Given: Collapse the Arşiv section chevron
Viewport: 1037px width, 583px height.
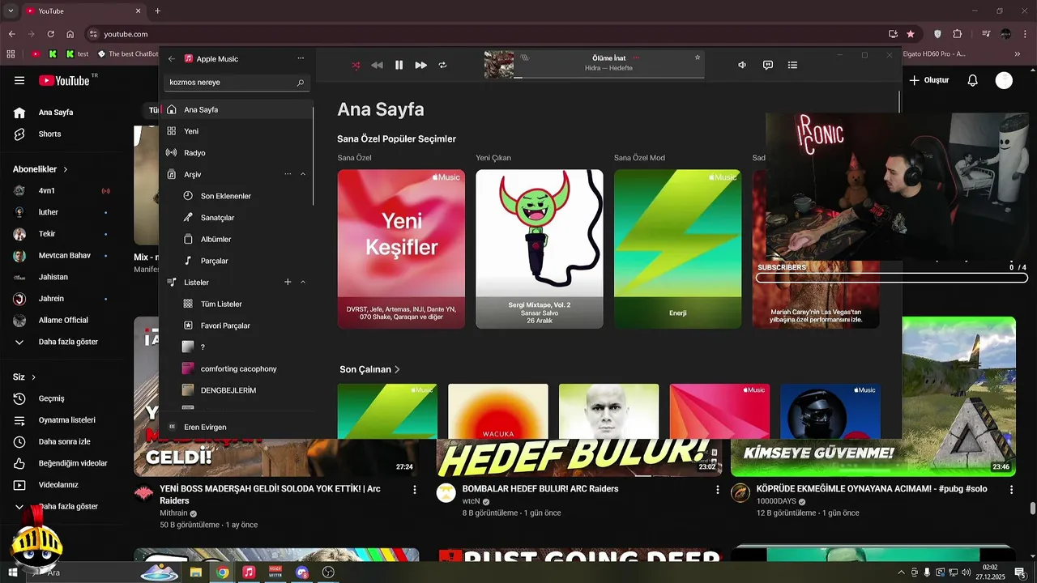Looking at the screenshot, I should pyautogui.click(x=303, y=174).
